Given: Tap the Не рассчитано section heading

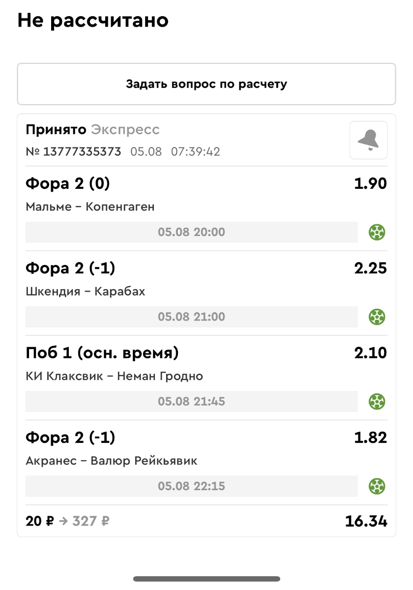Looking at the screenshot, I should [93, 21].
